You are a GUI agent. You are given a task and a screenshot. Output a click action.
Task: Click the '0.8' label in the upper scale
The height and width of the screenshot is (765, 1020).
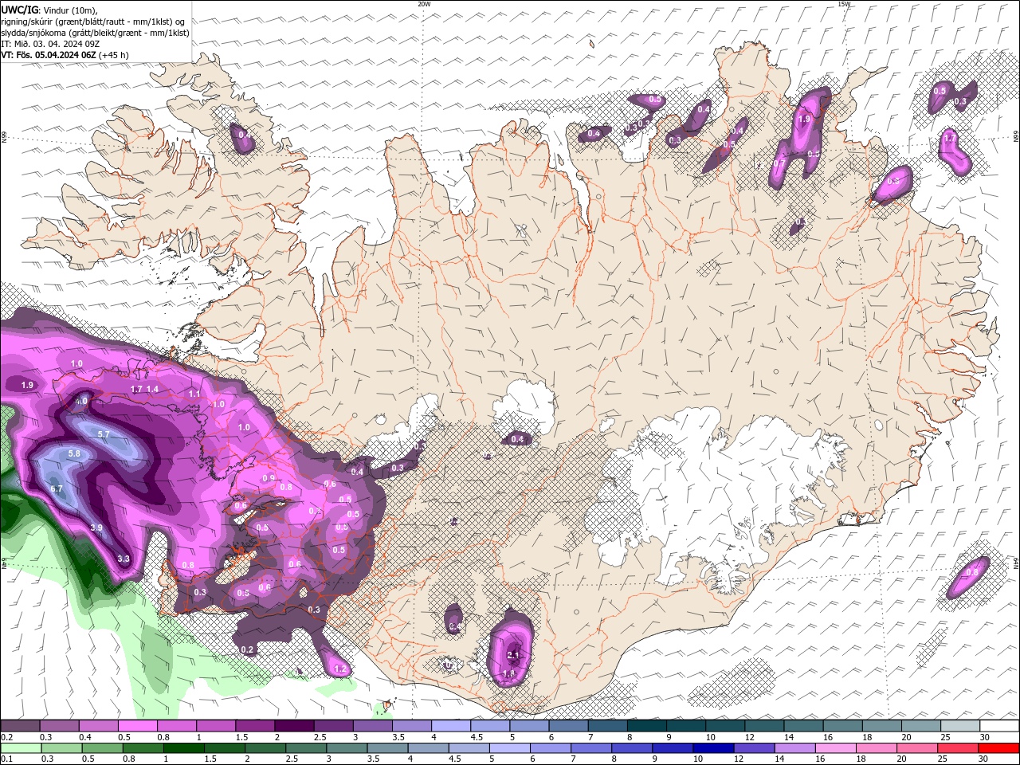[x=163, y=737]
